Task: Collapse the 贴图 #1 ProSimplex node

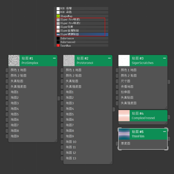Action: (54, 58)
